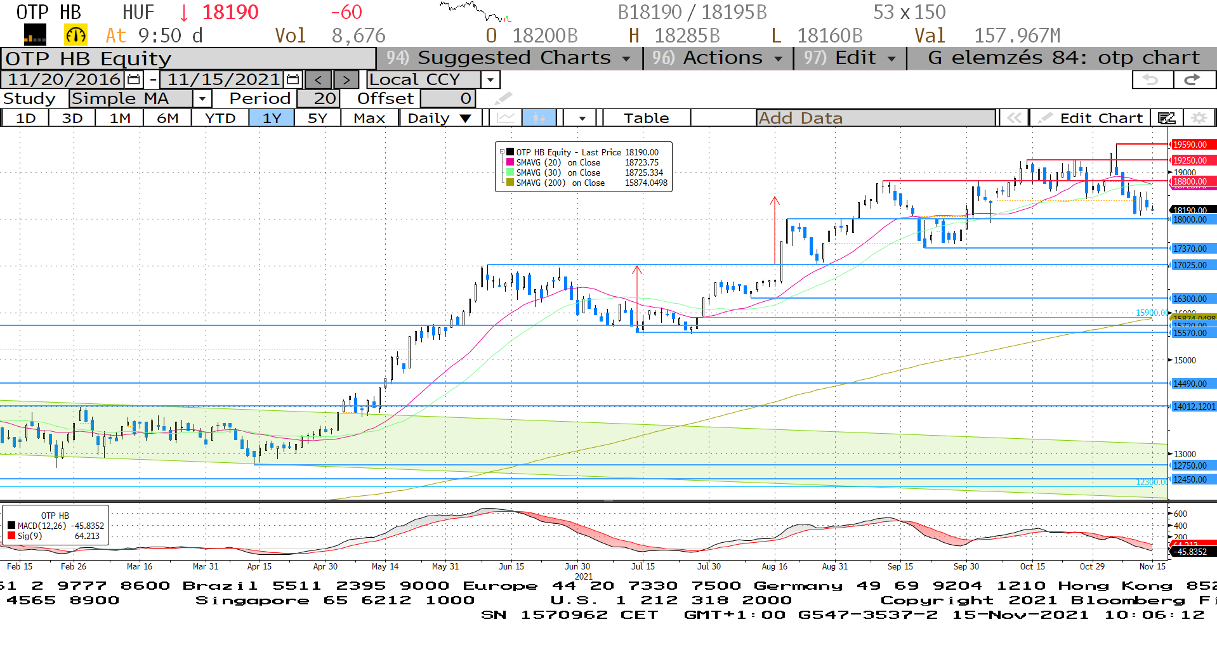Click the Add Data input field
The height and width of the screenshot is (650, 1217).
[876, 118]
